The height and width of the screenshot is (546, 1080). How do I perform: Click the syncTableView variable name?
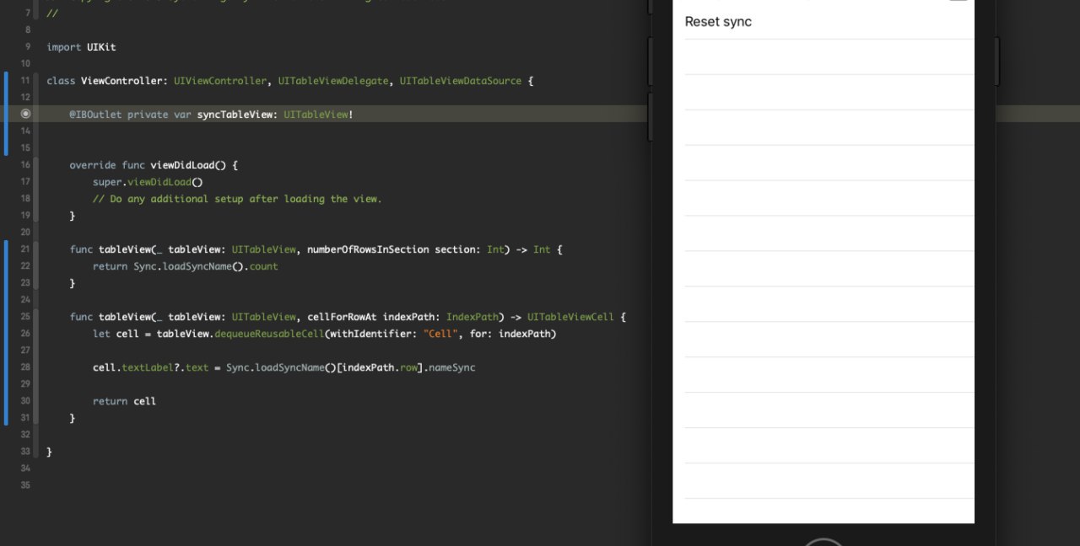pyautogui.click(x=235, y=115)
